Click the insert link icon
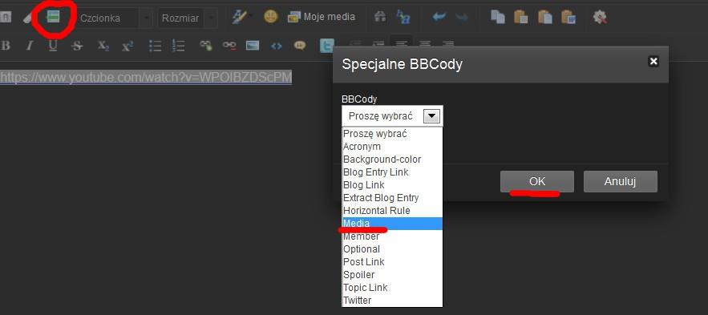The width and height of the screenshot is (708, 315). coord(206,45)
